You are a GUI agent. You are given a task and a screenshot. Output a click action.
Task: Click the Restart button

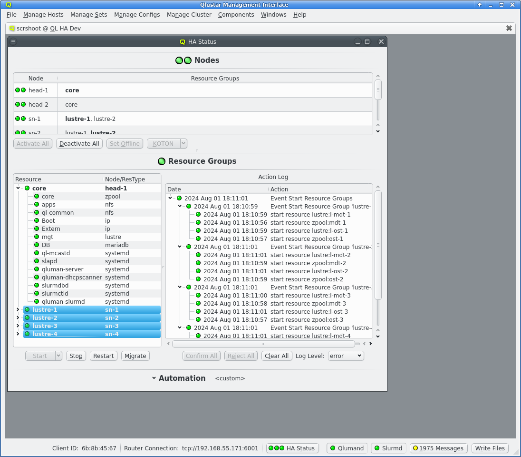[x=103, y=356]
